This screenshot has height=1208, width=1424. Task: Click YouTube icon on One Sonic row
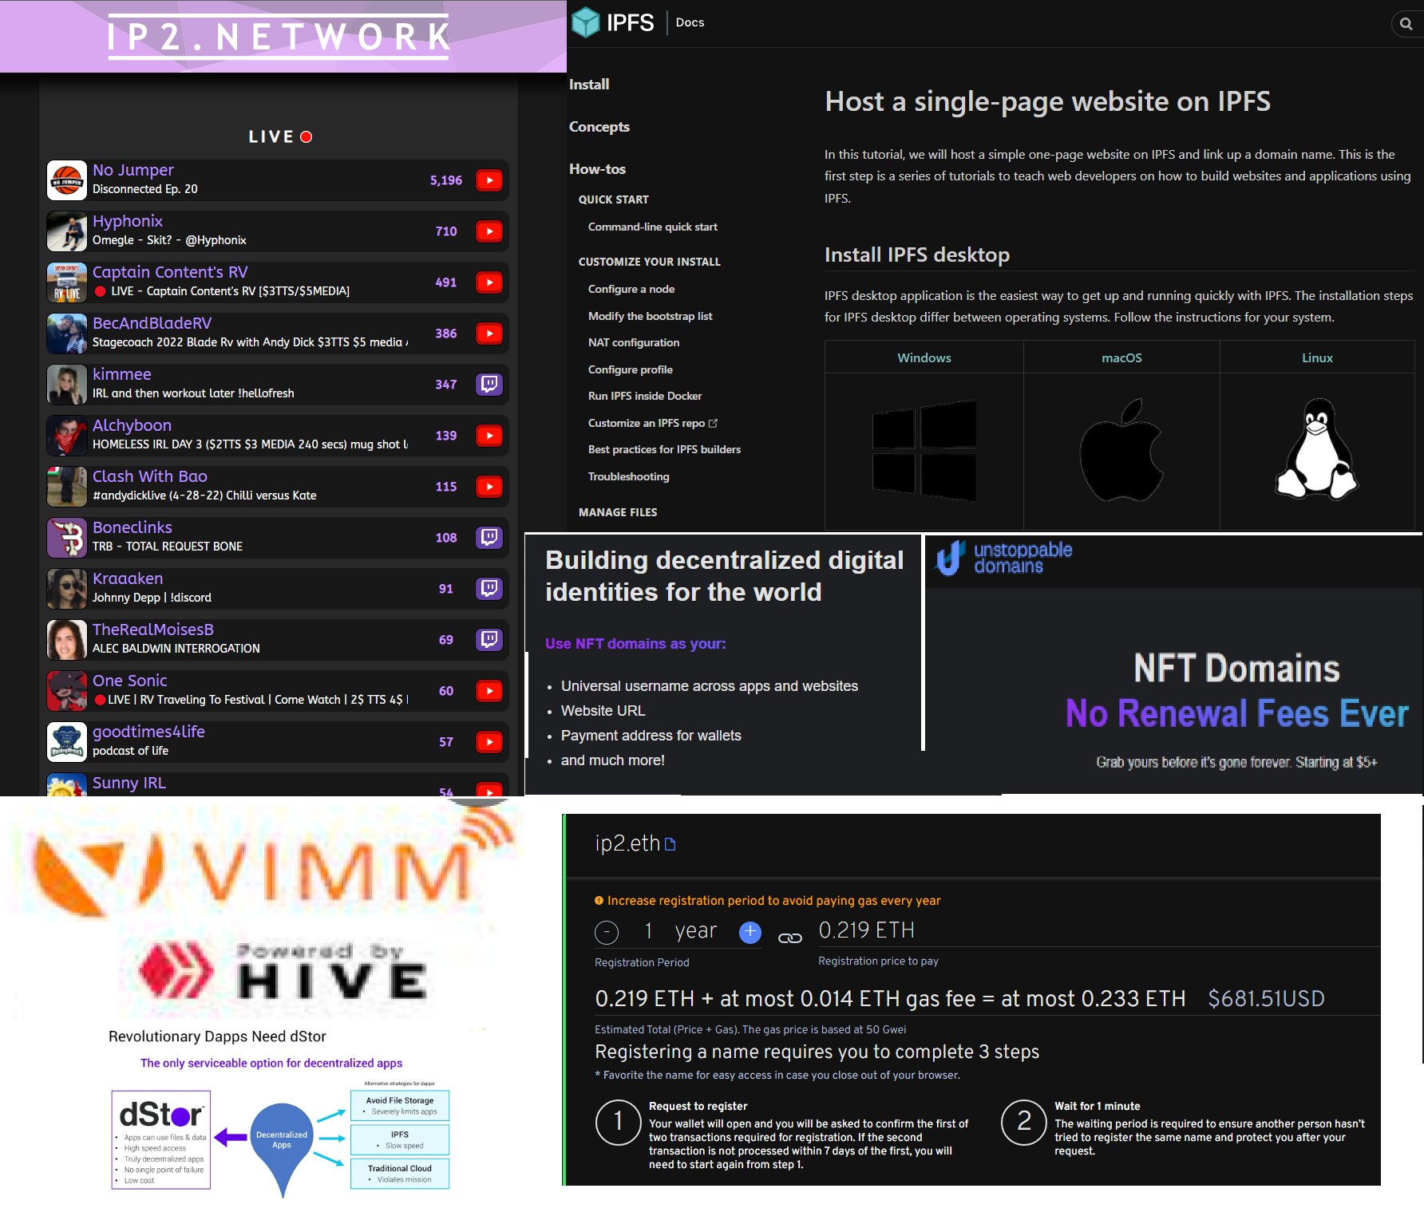[489, 691]
